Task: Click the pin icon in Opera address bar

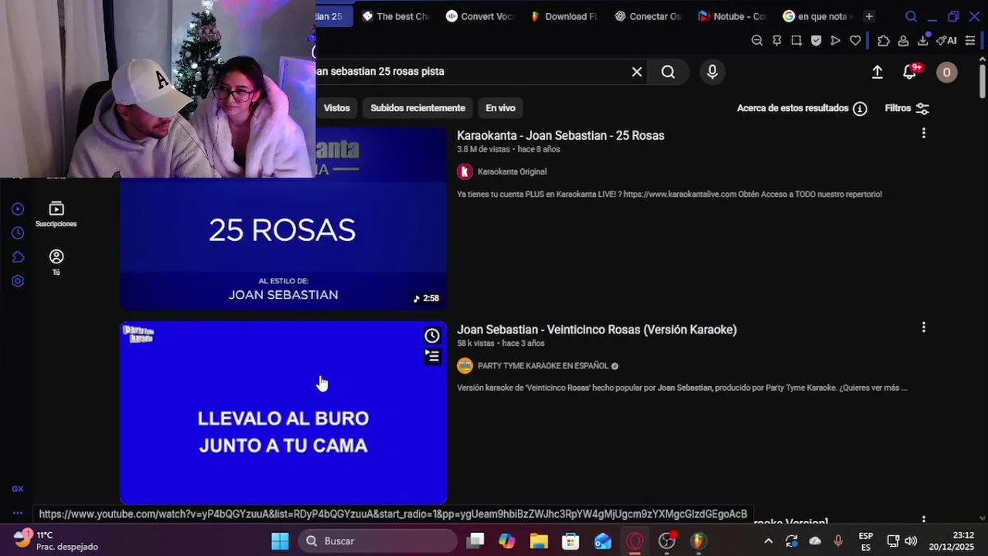Action: tap(777, 41)
